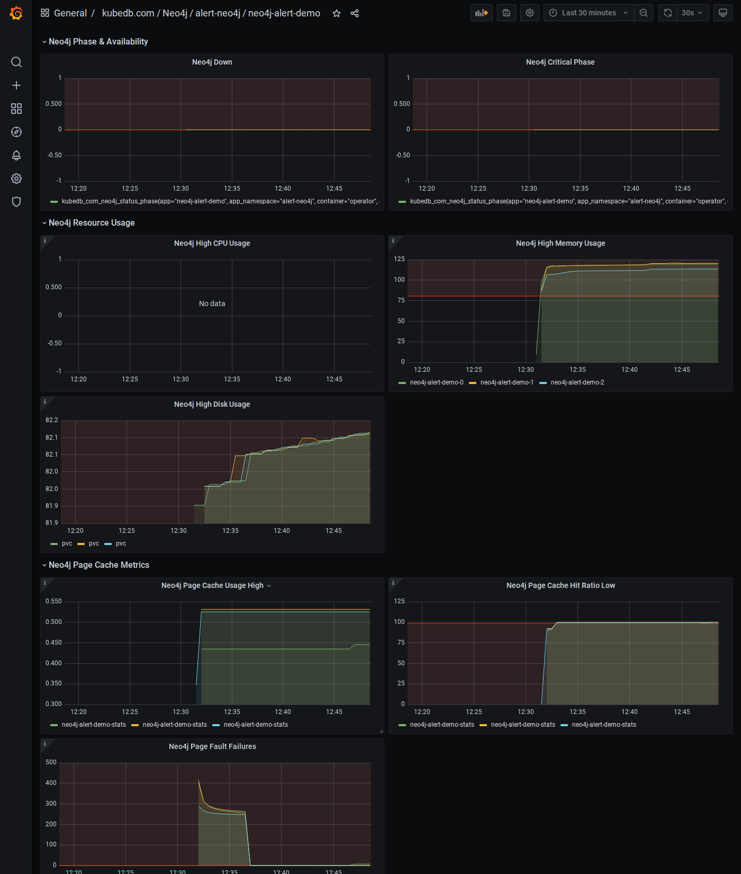Toggle green neo4j-alert-demo-stats in Cache Usage legend

pos(94,725)
